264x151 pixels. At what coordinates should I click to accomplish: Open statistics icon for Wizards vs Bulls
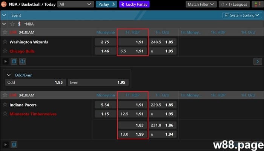tap(14, 61)
